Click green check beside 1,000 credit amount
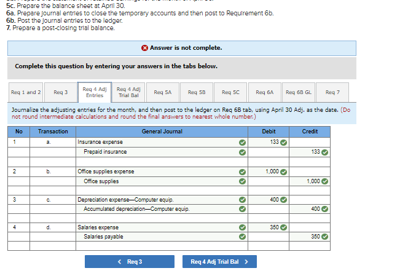The width and height of the screenshot is (416, 276). click(x=324, y=181)
